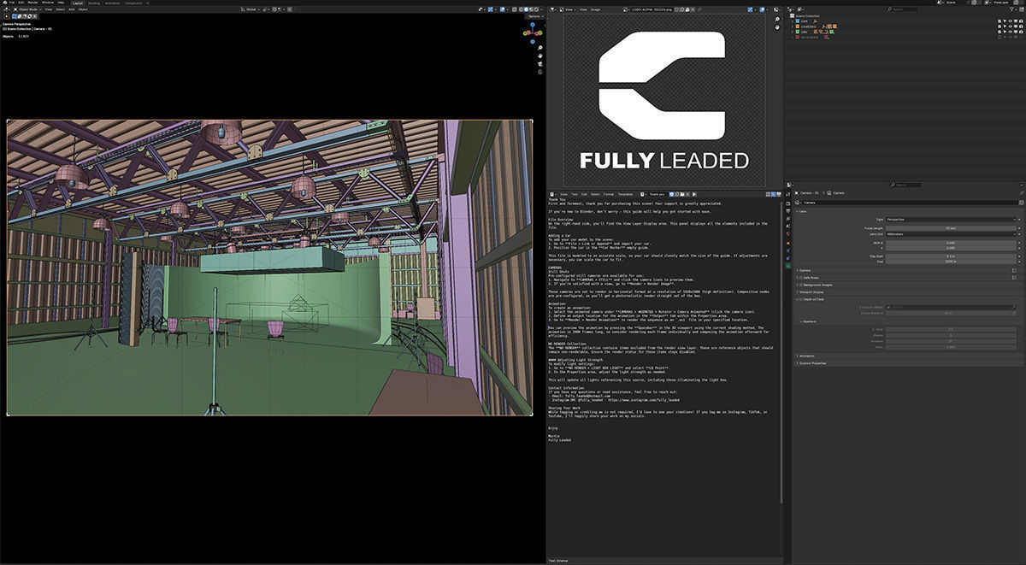Adjust the Shift X value field

click(951, 243)
